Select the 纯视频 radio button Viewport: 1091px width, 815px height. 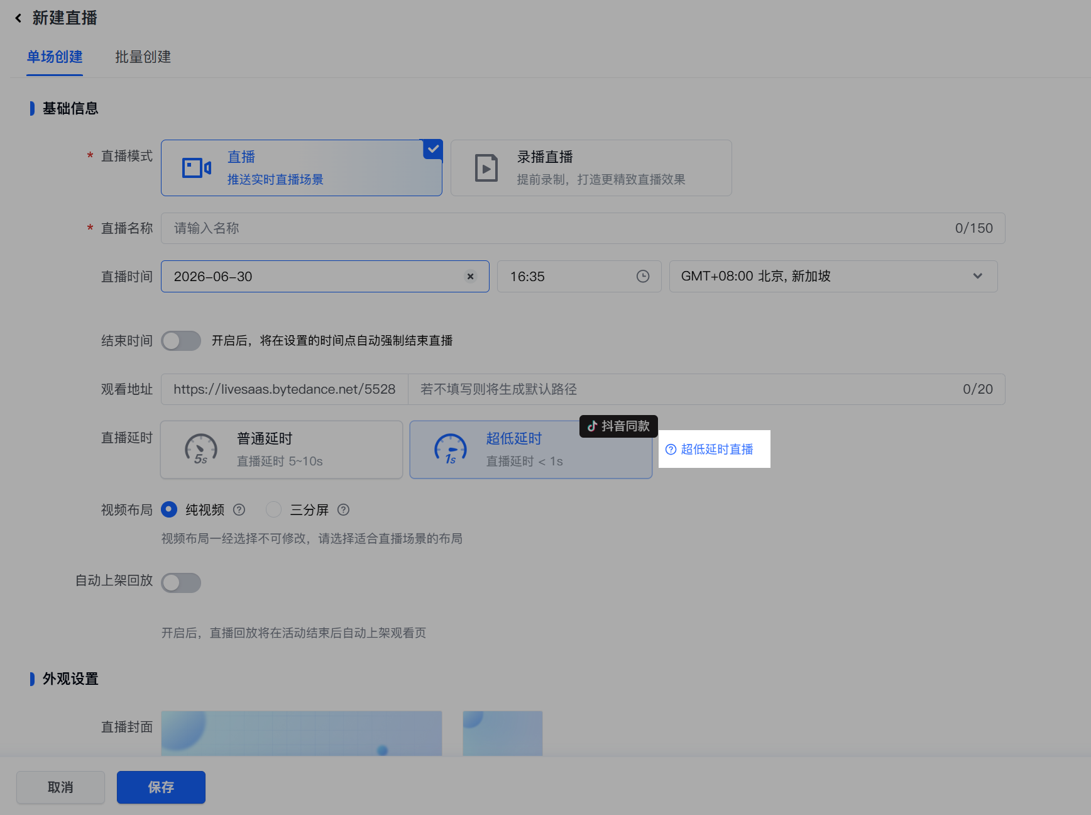[x=169, y=509]
